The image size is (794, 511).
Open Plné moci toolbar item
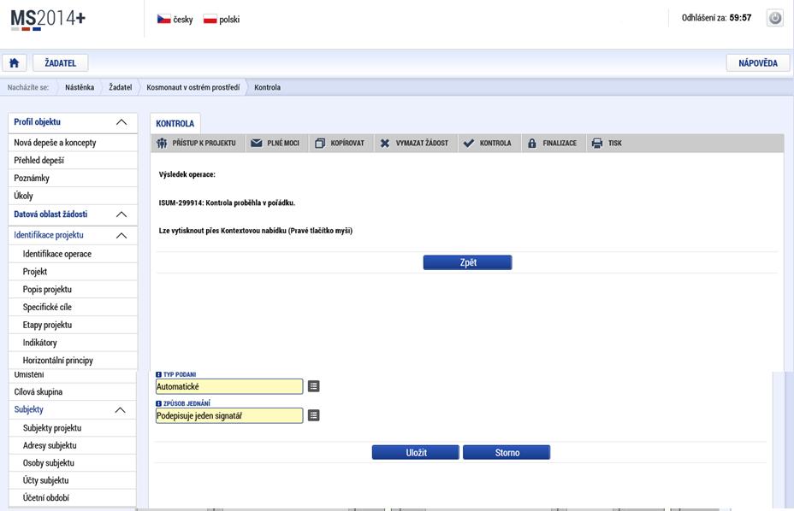pyautogui.click(x=276, y=144)
